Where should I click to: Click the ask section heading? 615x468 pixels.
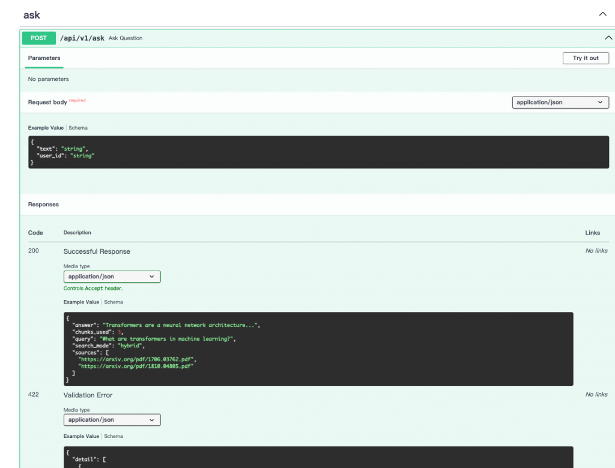coord(31,15)
